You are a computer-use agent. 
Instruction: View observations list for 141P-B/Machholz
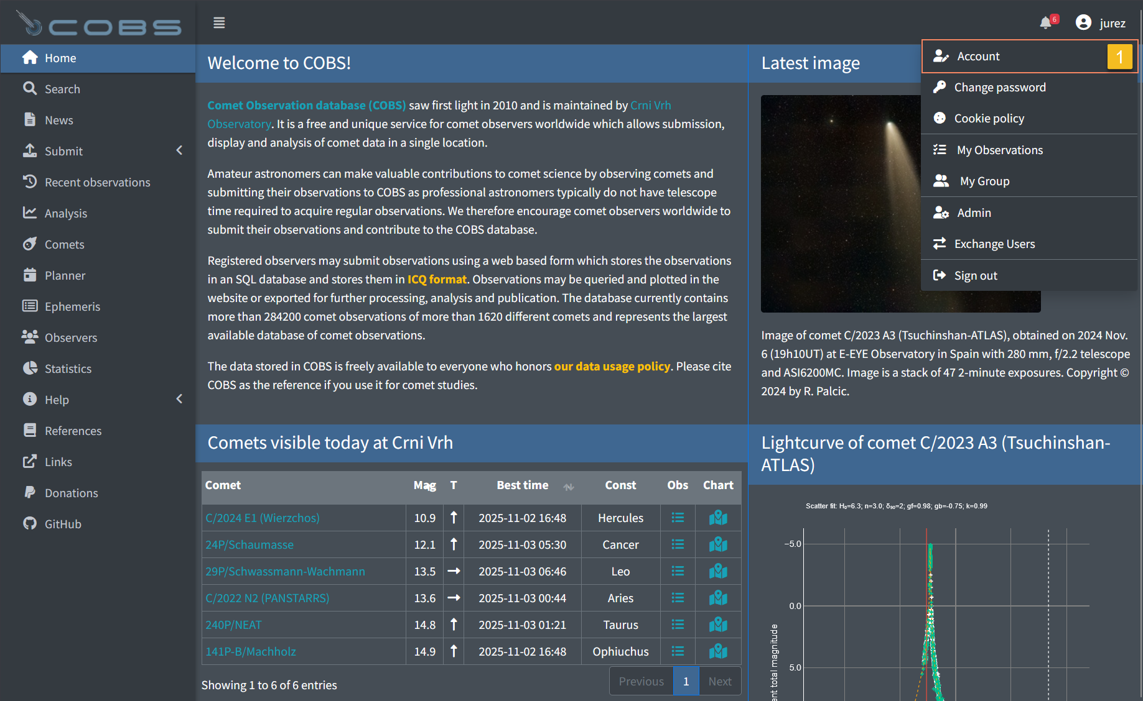click(x=678, y=651)
